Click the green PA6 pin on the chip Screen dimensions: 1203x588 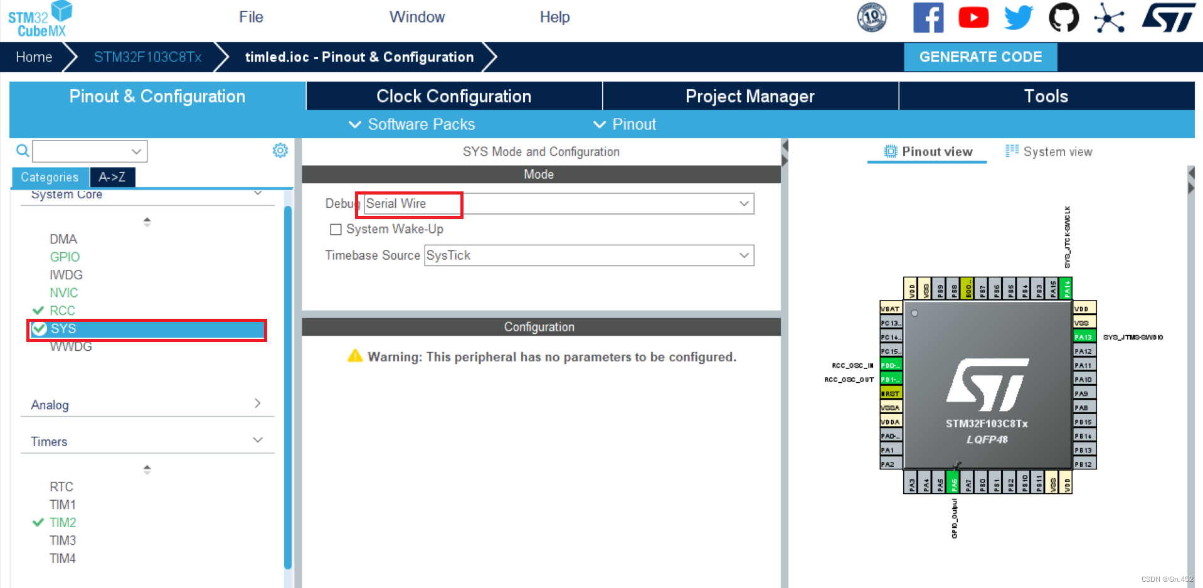953,482
